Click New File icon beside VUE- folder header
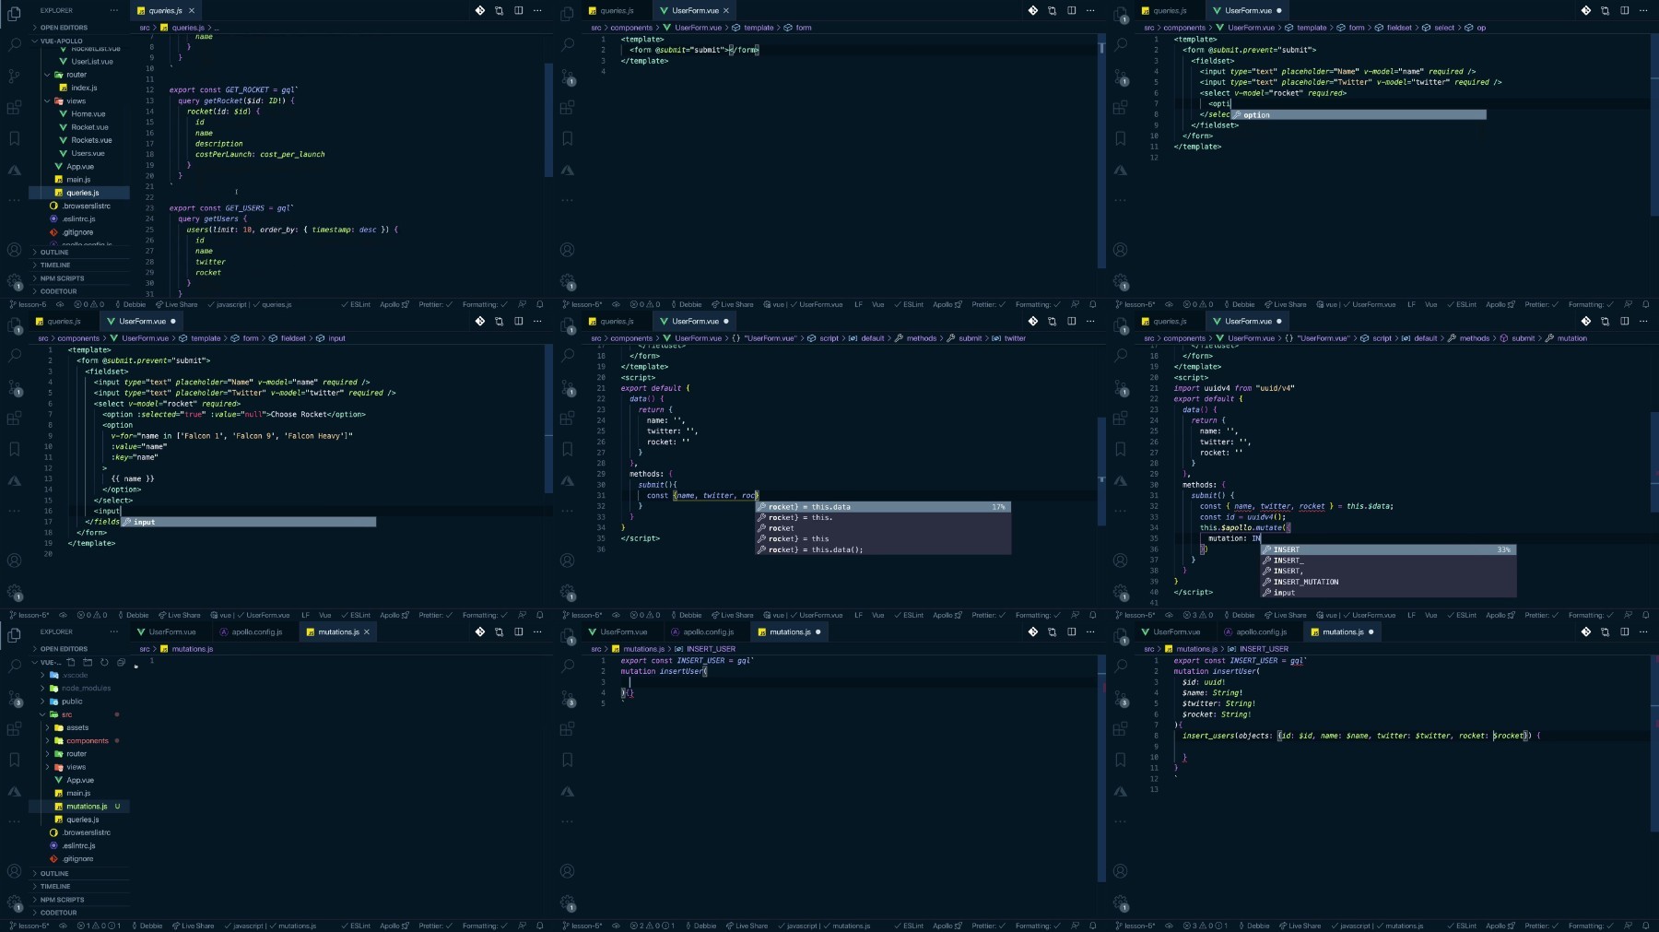This screenshot has width=1659, height=932. (71, 662)
